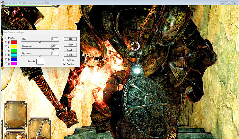
Task: Click the sword item slot in the image
Action: (x=39, y=128)
